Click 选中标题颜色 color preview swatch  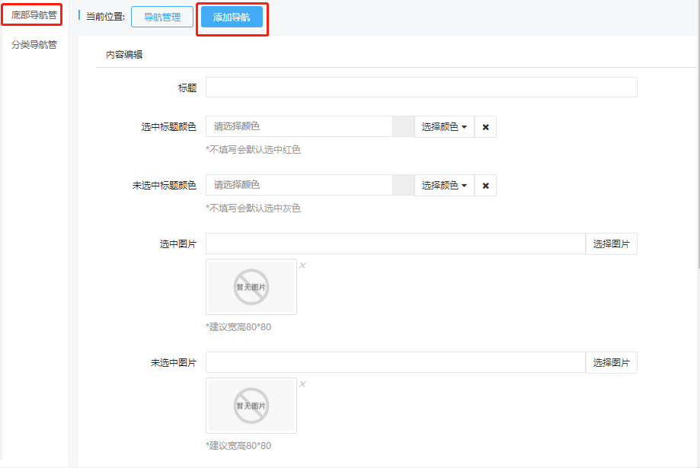coord(404,126)
